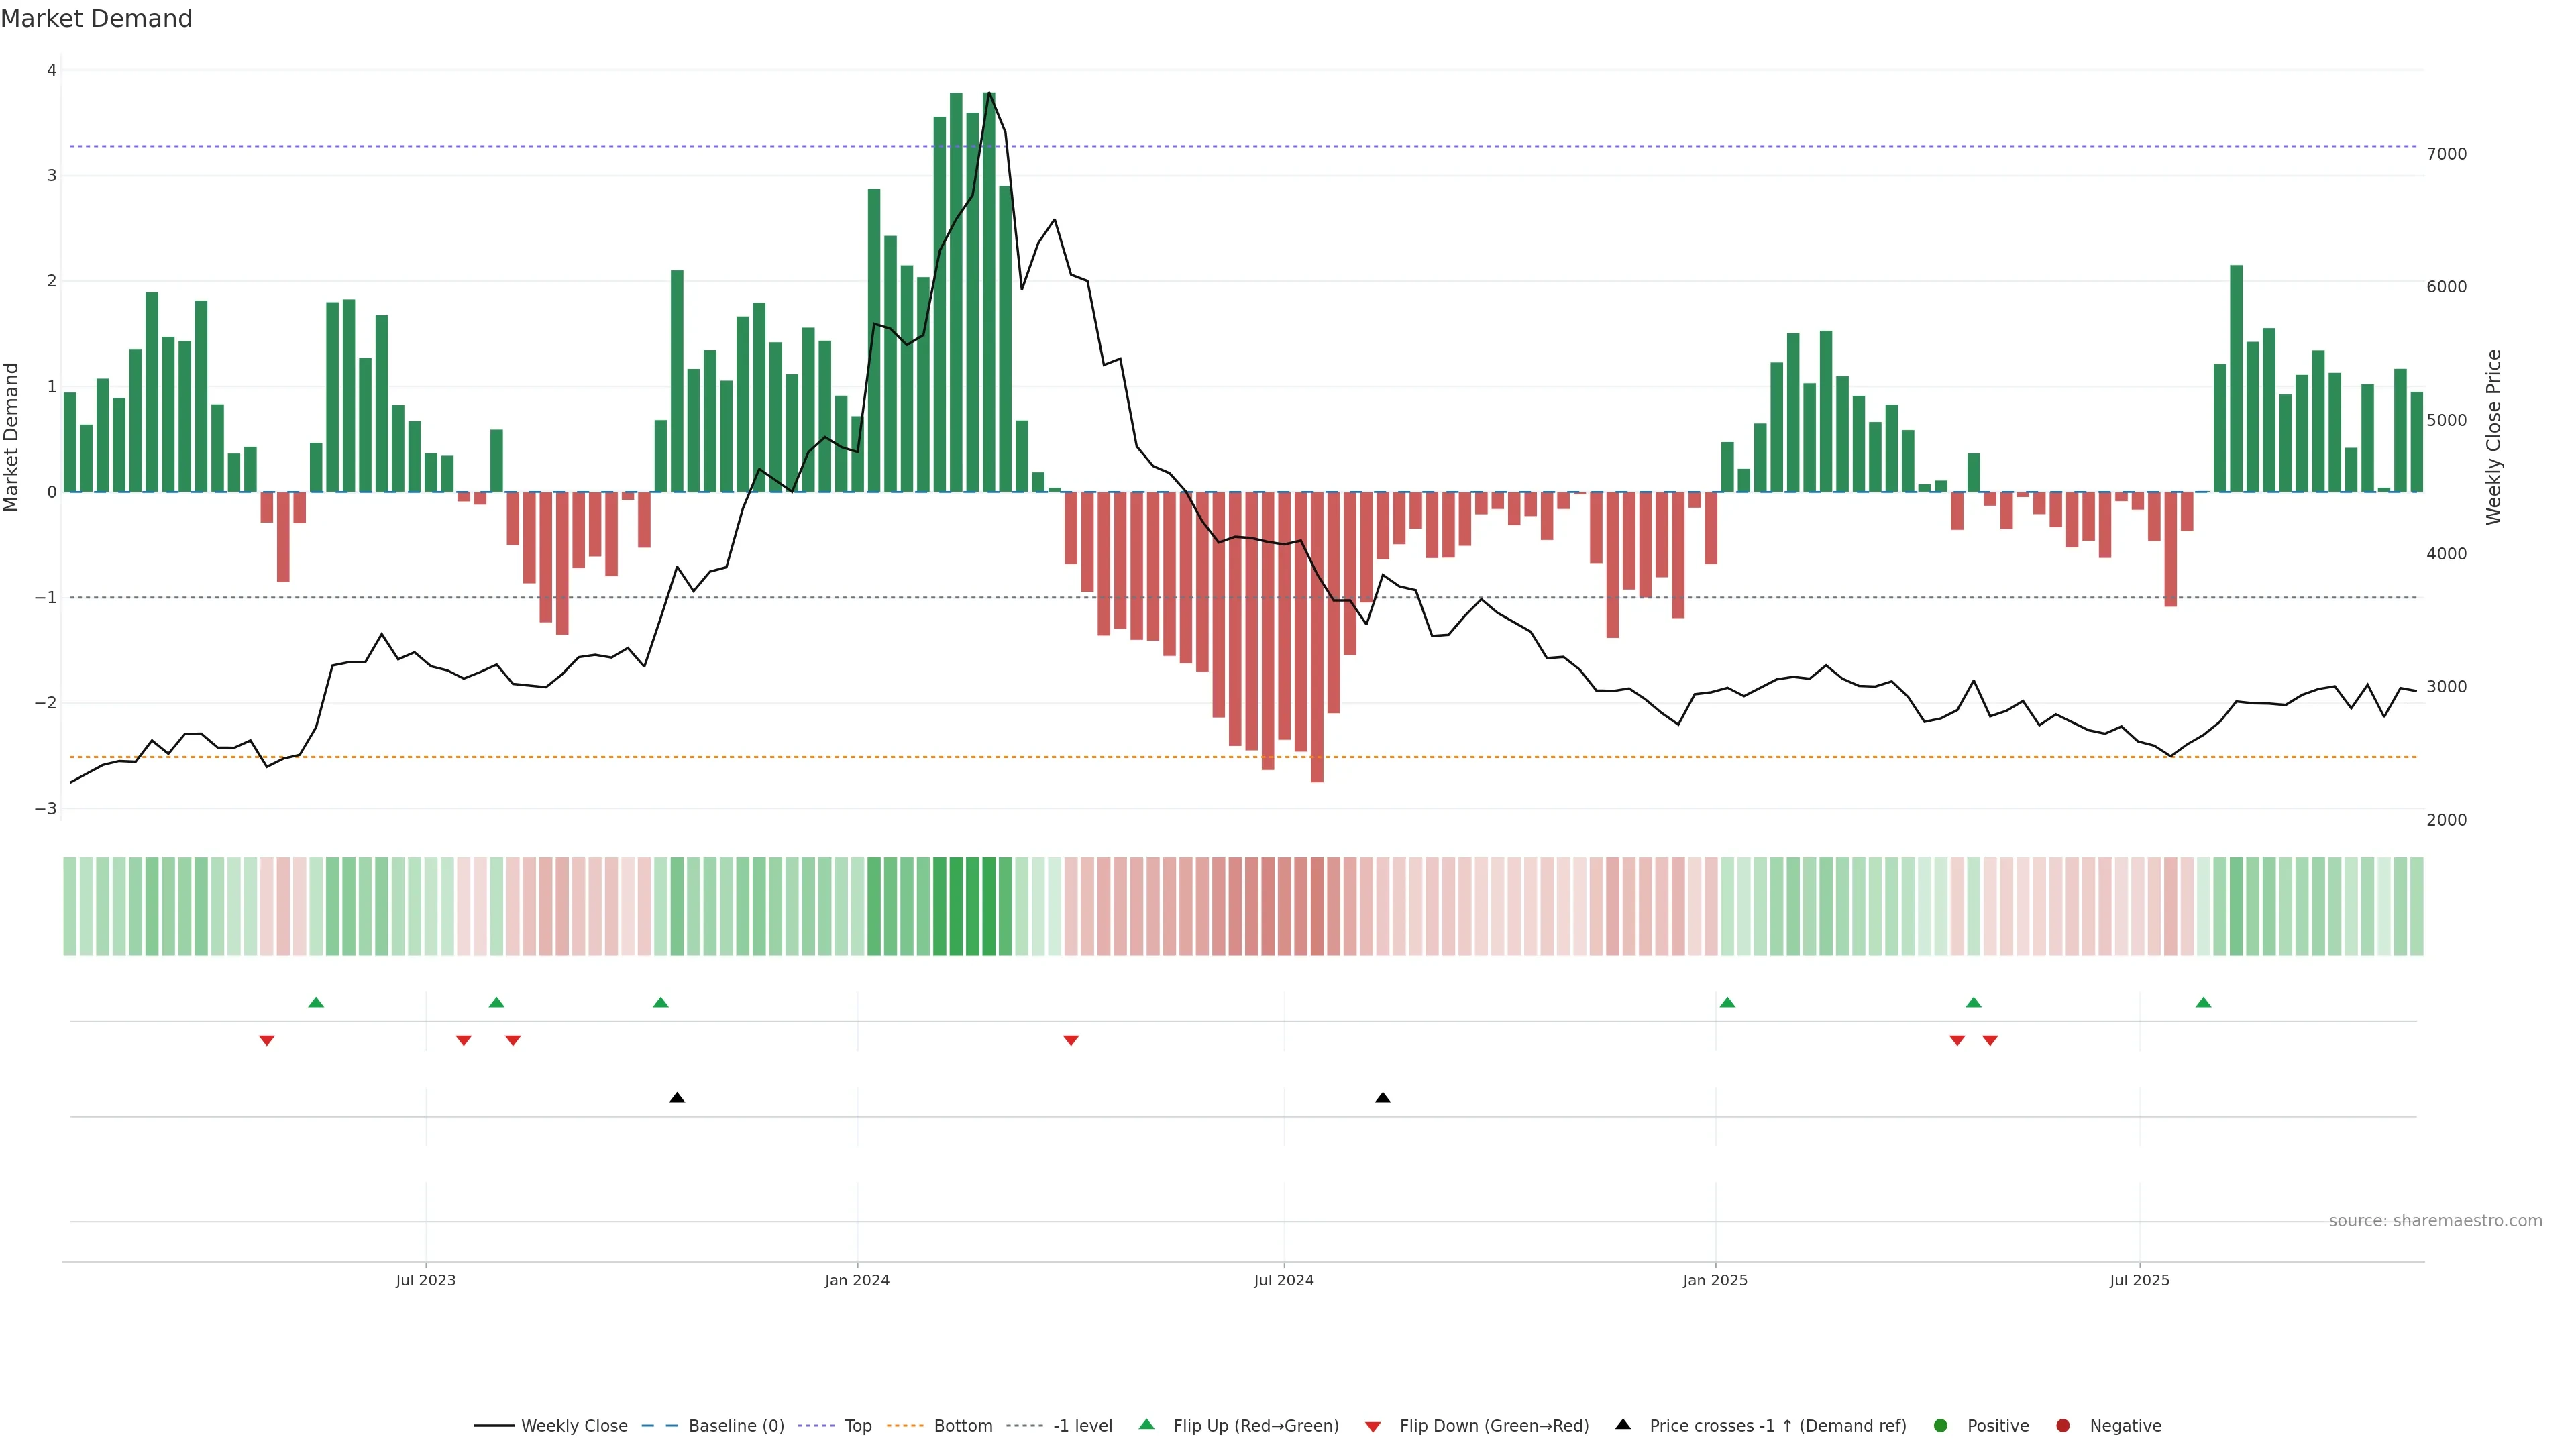Click the Jan 2024 x-axis label

coord(857,1280)
